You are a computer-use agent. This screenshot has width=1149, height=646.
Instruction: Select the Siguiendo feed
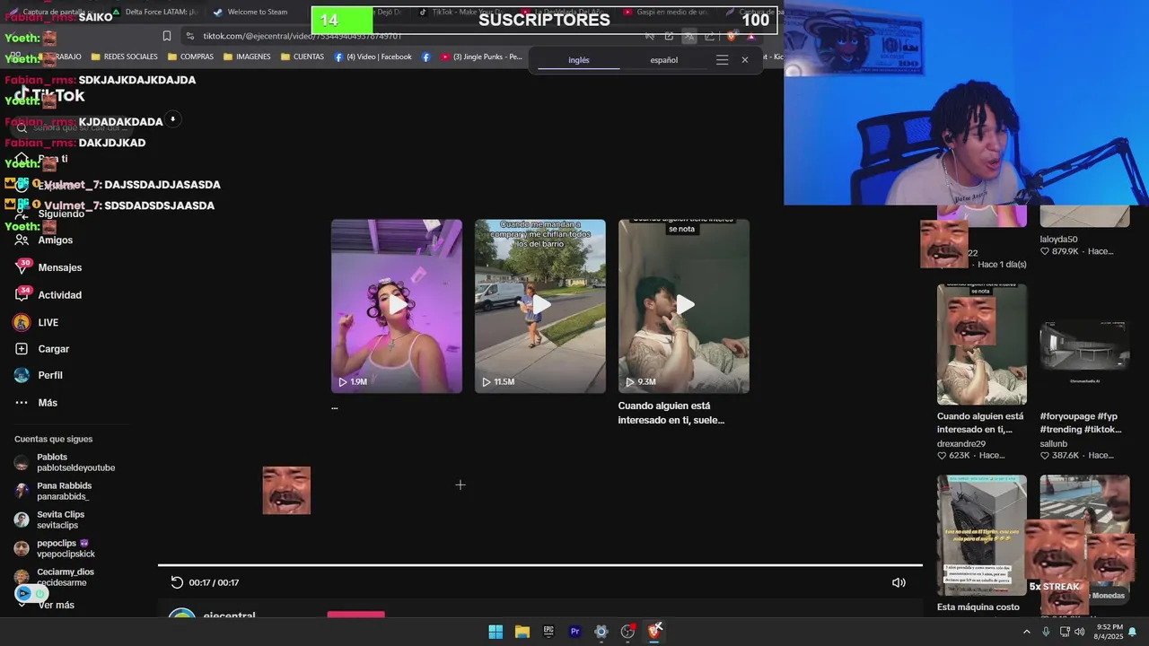click(49, 214)
